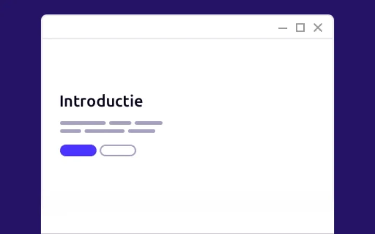375x234 pixels.
Task: Click the short first bar of the second placeholder line
Action: click(70, 131)
